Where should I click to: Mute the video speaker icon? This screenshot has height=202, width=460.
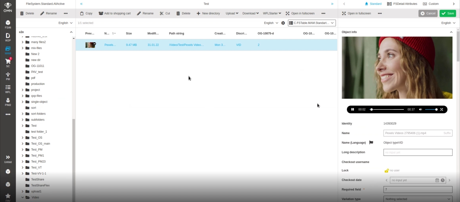421,109
